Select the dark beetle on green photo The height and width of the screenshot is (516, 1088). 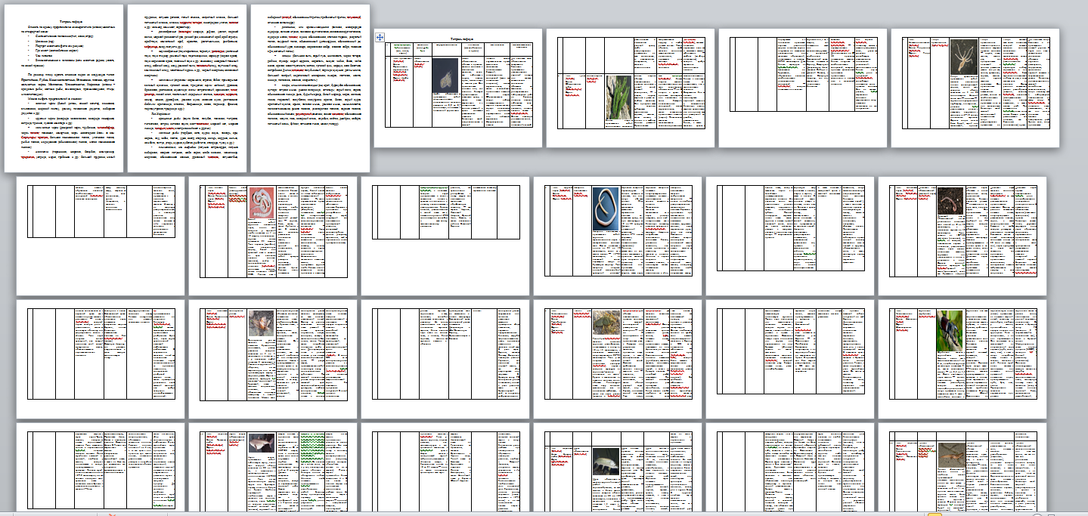[950, 330]
